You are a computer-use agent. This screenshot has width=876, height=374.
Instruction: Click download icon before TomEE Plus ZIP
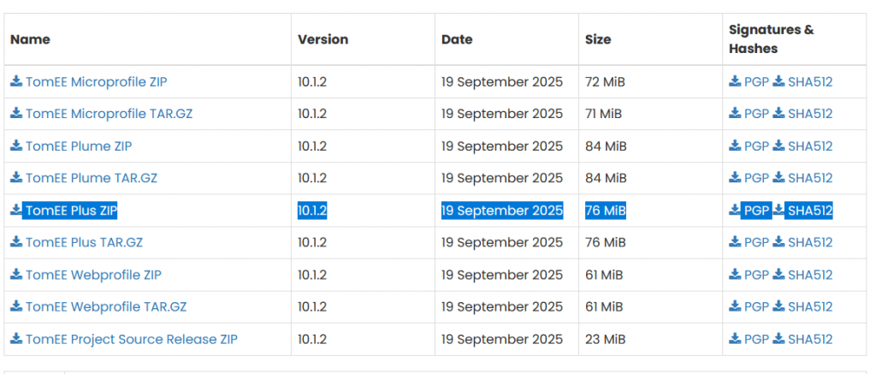click(16, 211)
